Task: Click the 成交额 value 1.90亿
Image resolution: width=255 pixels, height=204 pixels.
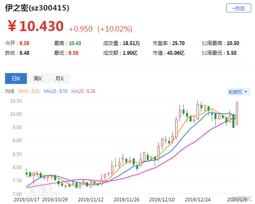Action: coord(130,53)
